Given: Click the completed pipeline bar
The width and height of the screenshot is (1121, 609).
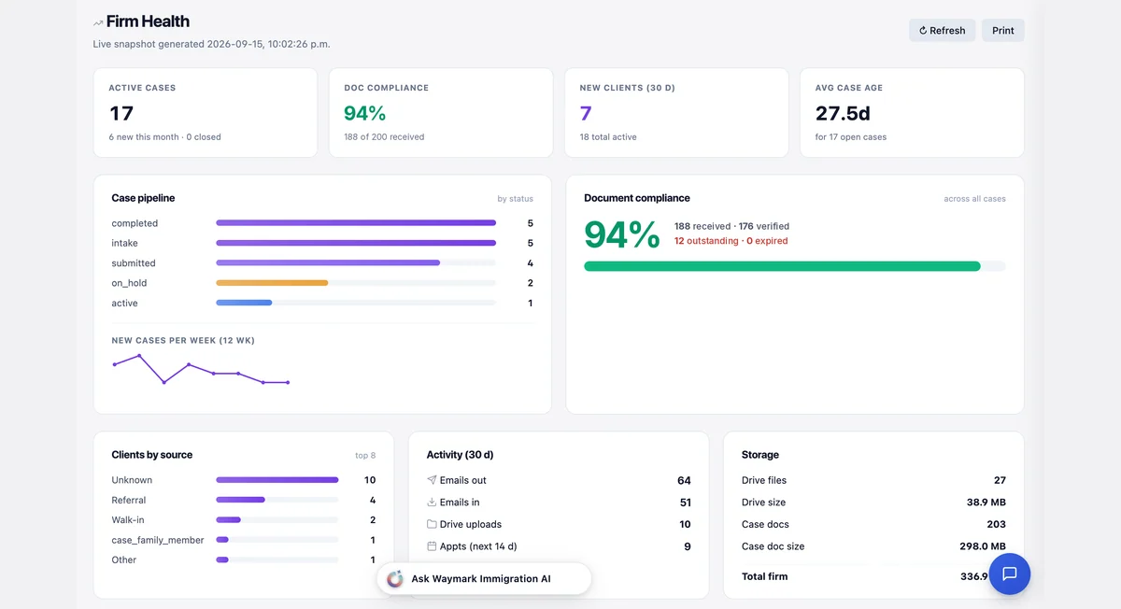Looking at the screenshot, I should tap(356, 222).
